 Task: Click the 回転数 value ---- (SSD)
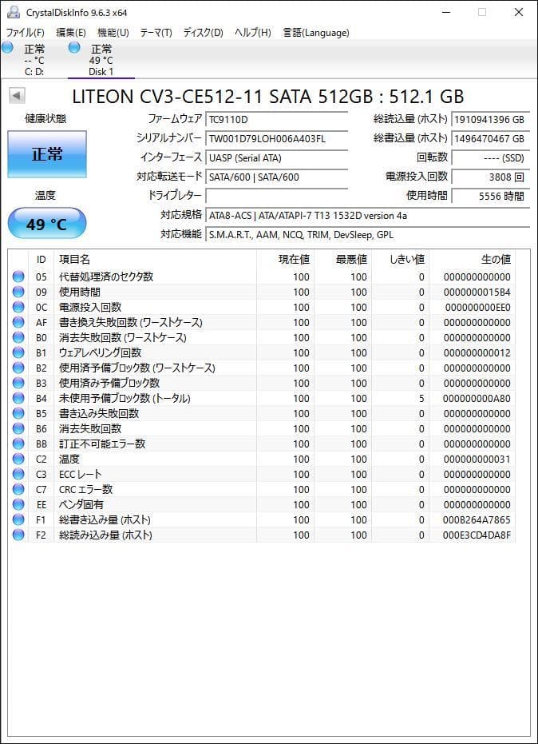pyautogui.click(x=490, y=158)
